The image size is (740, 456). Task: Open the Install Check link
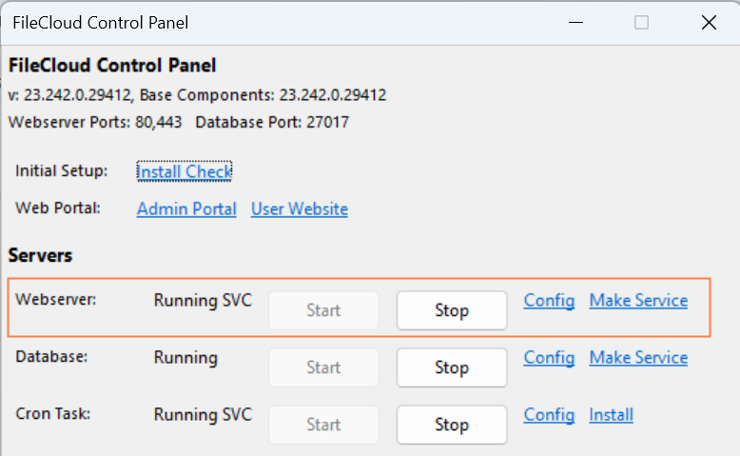185,171
